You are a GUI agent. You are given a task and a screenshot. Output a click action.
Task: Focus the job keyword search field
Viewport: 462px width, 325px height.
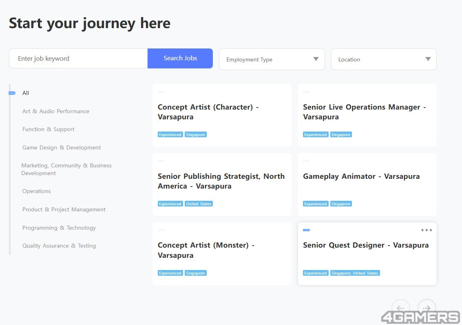(78, 59)
